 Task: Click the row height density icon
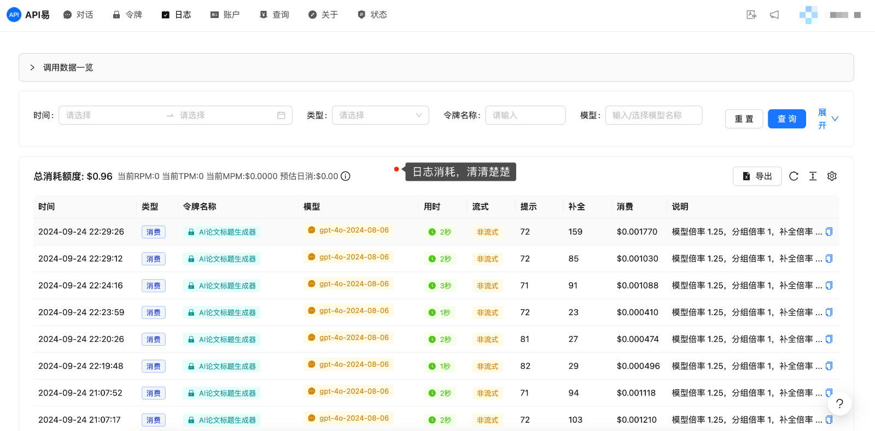813,176
